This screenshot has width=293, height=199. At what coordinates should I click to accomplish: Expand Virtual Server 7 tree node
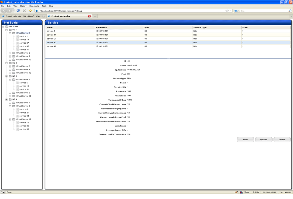tap(10, 103)
